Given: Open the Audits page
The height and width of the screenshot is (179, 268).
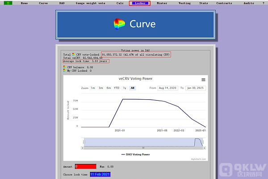Looking at the screenshot, I should coord(249,3).
